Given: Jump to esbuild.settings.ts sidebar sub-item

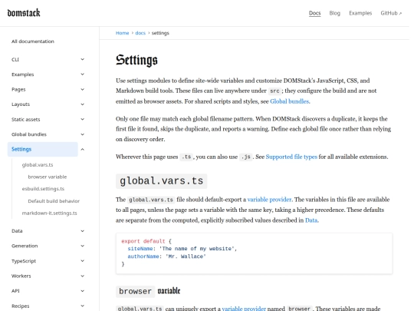Looking at the screenshot, I should [43, 189].
